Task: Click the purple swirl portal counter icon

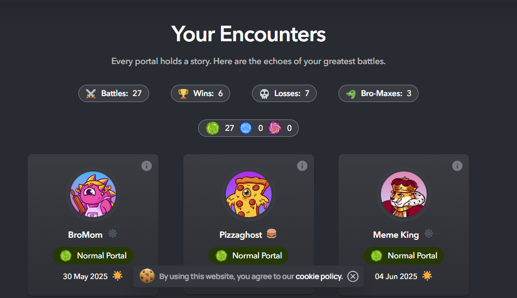Action: click(x=275, y=128)
